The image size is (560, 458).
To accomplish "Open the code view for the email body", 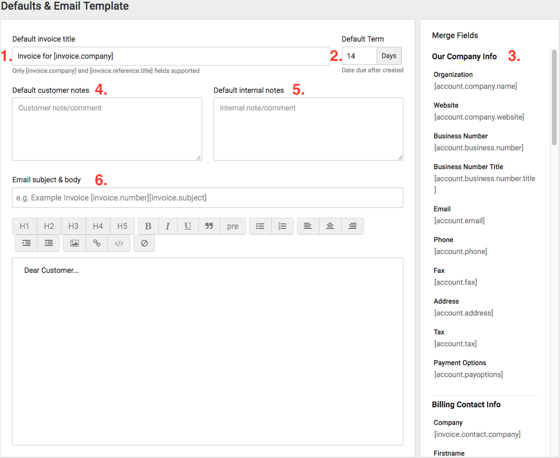I will (x=118, y=243).
